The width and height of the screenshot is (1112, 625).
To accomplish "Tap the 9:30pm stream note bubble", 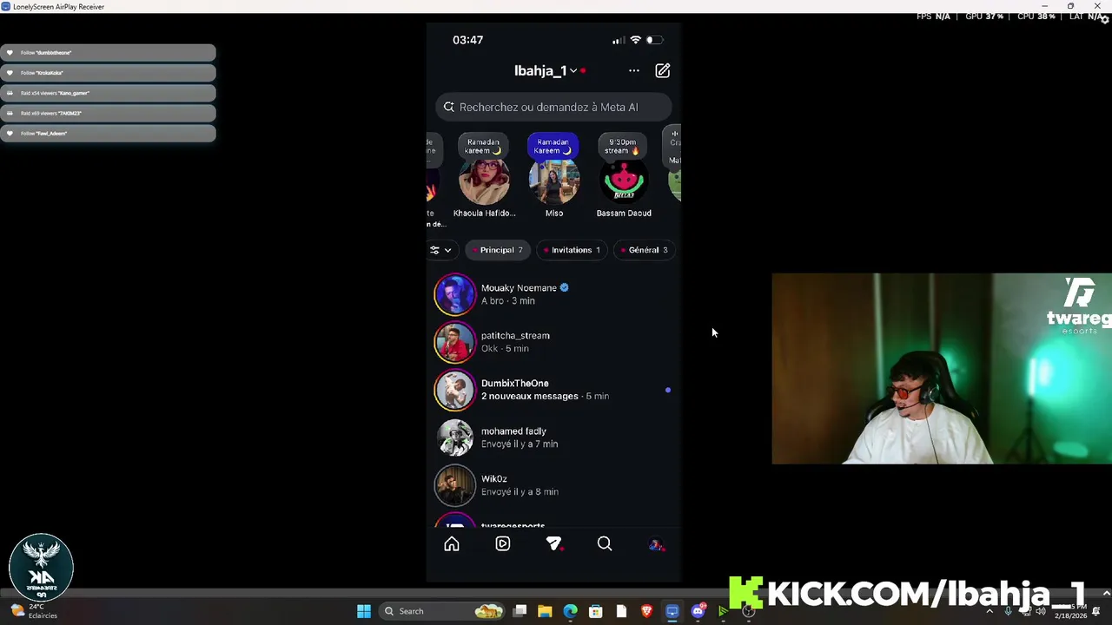I will point(623,146).
